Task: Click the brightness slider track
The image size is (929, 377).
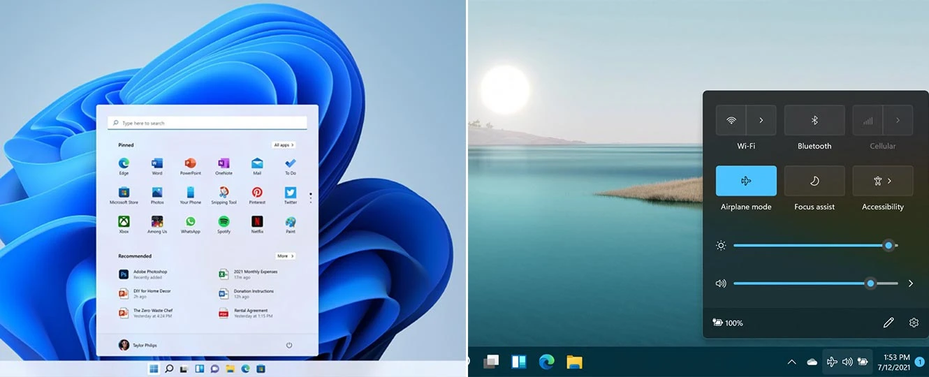Action: 815,246
